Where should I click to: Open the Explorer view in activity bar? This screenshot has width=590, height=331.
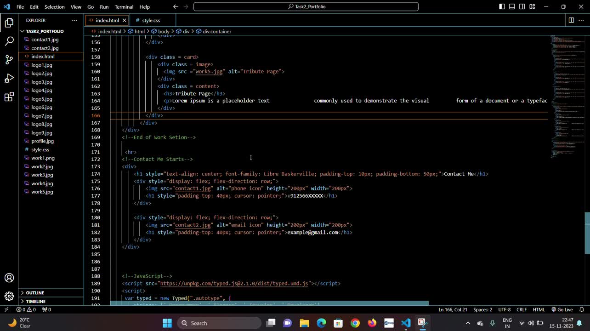9,23
